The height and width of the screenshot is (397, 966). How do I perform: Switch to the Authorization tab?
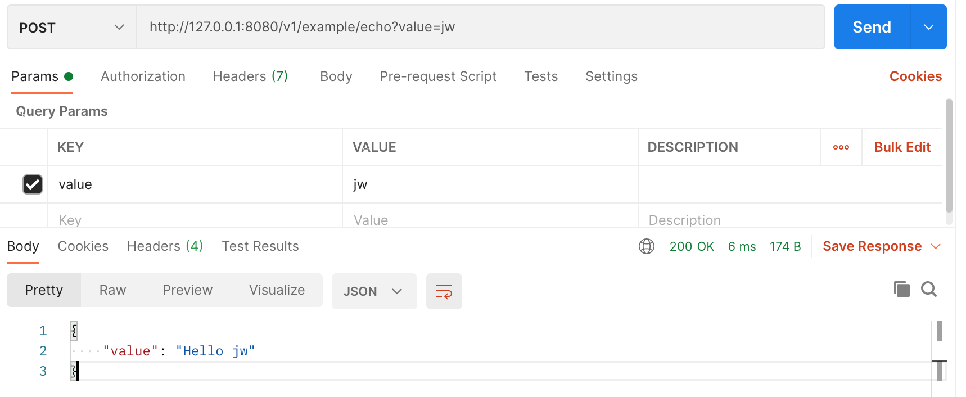pos(143,76)
